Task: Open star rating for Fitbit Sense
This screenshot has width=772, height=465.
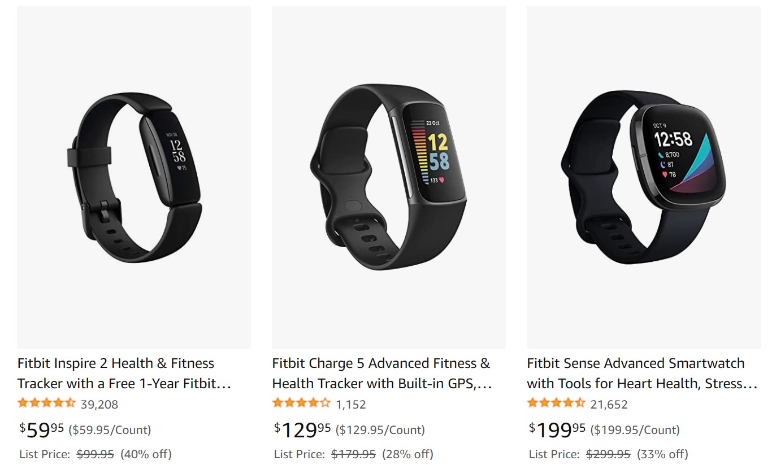Action: click(556, 403)
